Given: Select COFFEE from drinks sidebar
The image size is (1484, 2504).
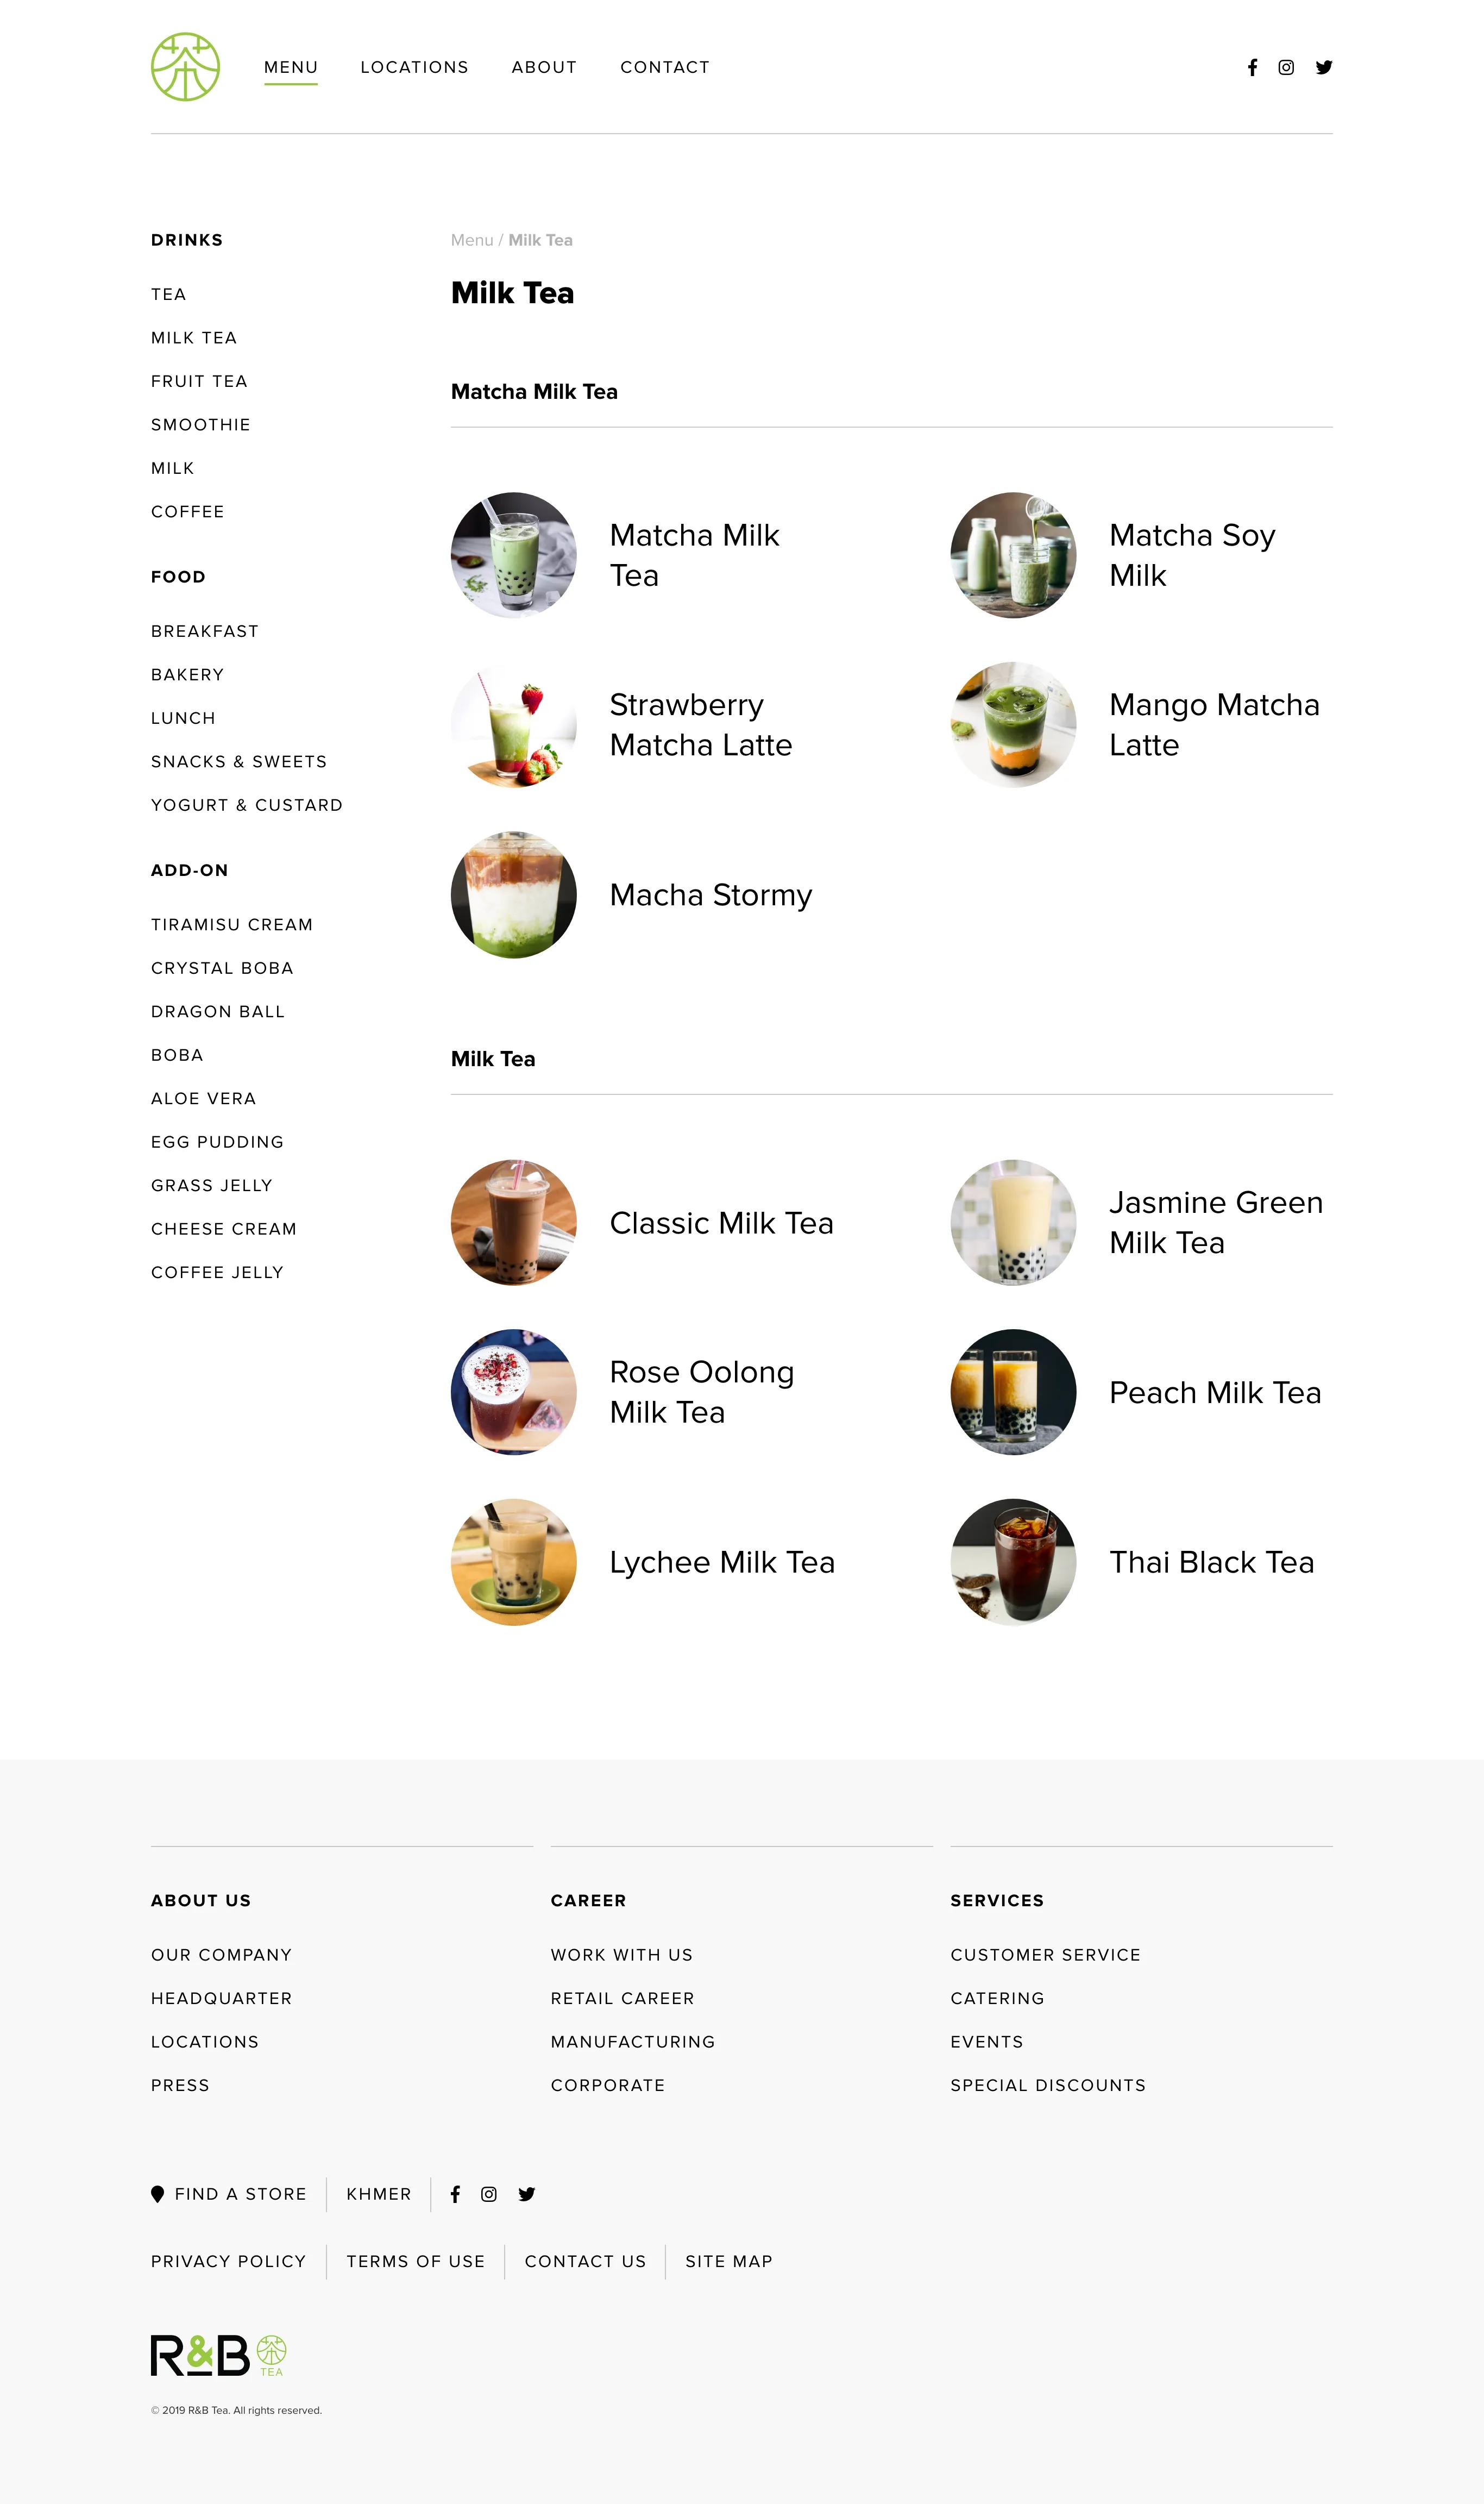Looking at the screenshot, I should click(189, 512).
